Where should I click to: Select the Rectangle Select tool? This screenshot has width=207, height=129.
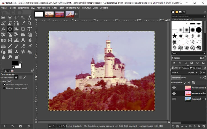[3, 18]
